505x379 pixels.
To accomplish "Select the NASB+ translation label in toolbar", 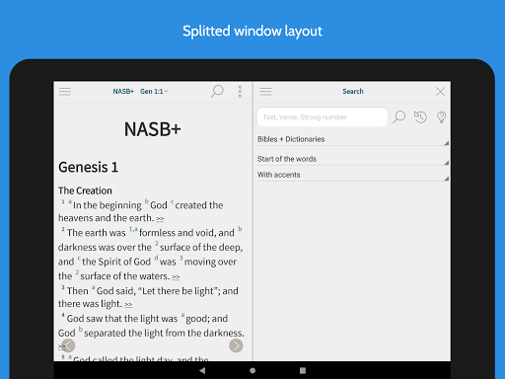I will point(123,92).
